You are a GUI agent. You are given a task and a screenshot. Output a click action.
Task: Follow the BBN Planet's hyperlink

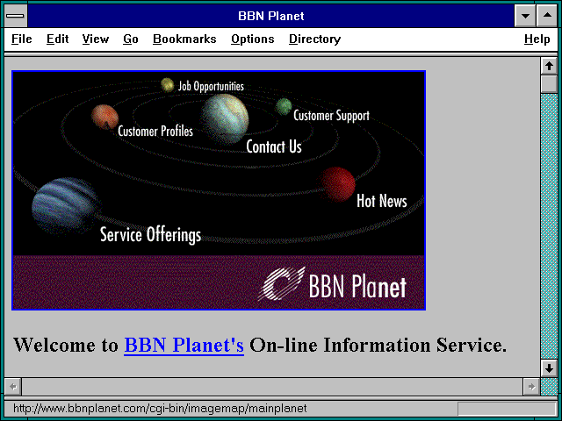184,345
